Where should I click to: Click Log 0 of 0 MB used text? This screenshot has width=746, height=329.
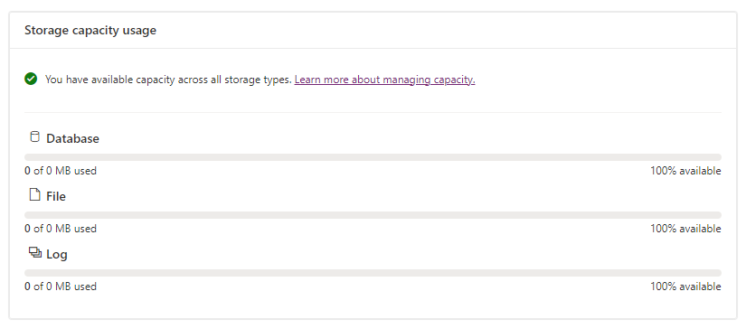61,287
